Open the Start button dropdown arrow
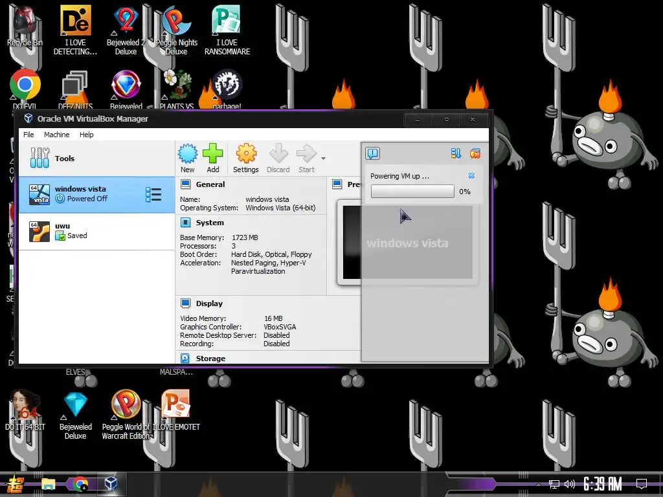The height and width of the screenshot is (497, 663). (x=324, y=159)
